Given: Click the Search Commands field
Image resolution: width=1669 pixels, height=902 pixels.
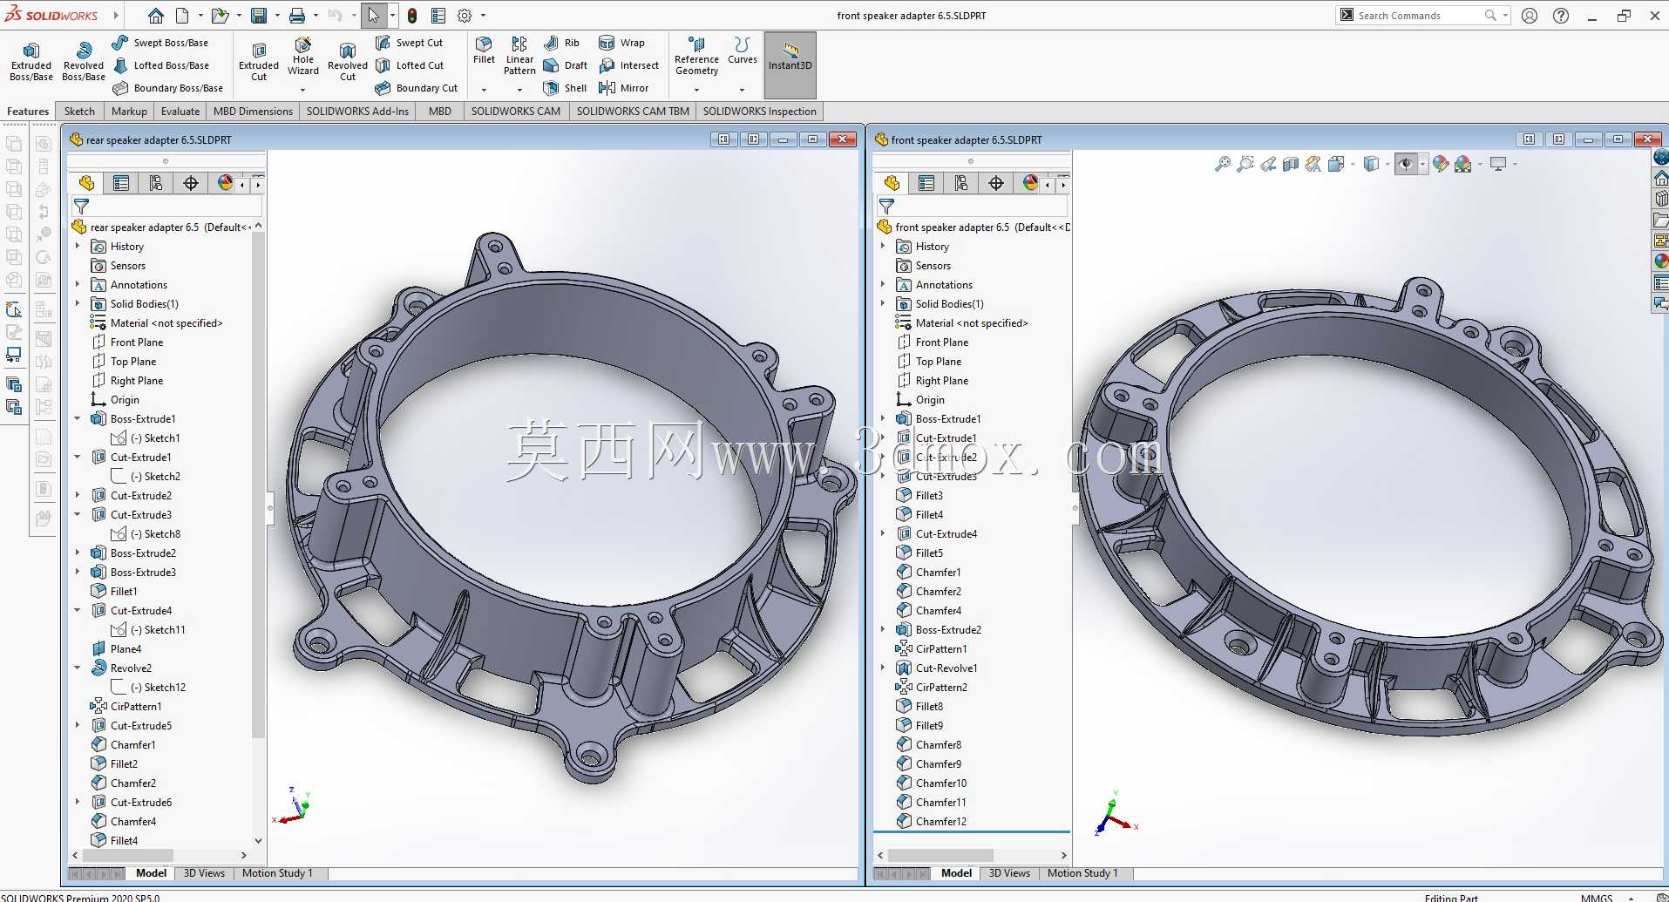Looking at the screenshot, I should (x=1418, y=16).
